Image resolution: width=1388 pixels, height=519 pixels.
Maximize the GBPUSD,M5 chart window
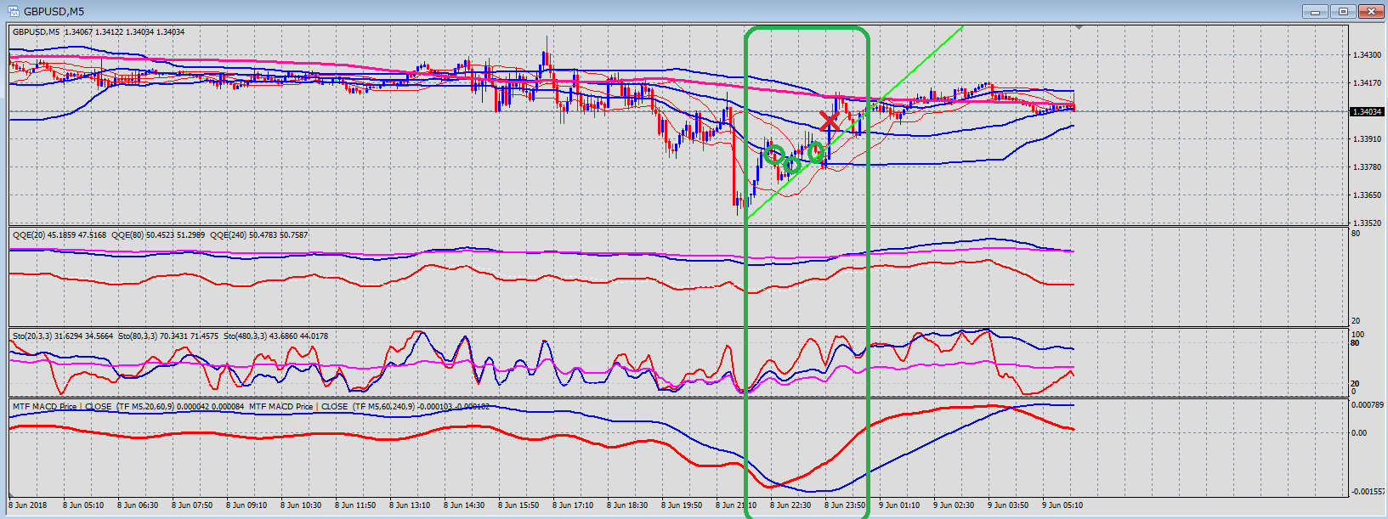(1343, 11)
